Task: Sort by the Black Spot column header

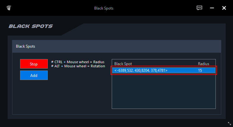Action: [123, 63]
